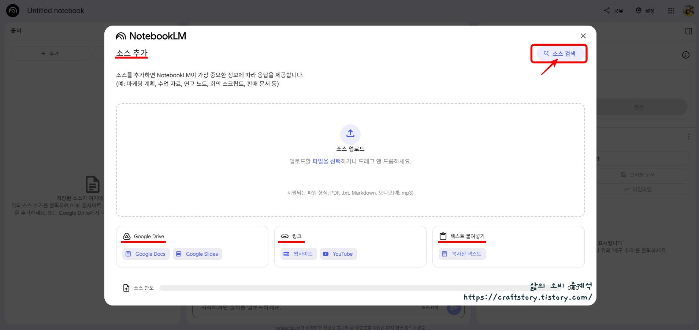Select Google Docs source chip
This screenshot has width=699, height=330.
coord(146,254)
